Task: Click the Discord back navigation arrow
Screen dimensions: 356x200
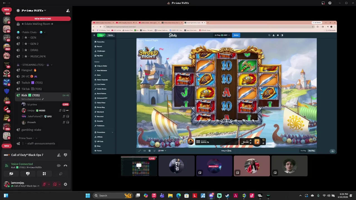Action: pyautogui.click(x=4, y=3)
